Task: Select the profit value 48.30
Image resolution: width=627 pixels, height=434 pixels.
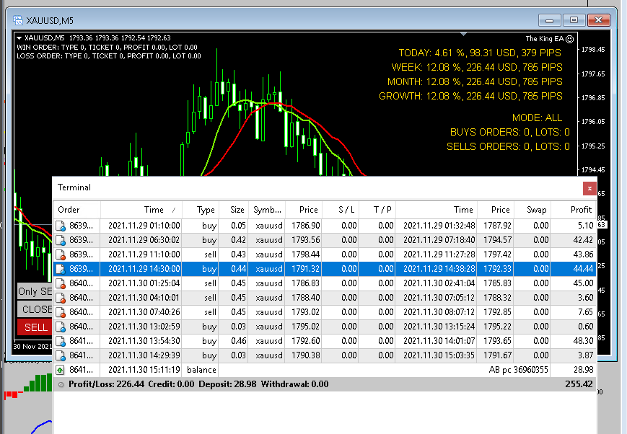Action: (x=583, y=340)
